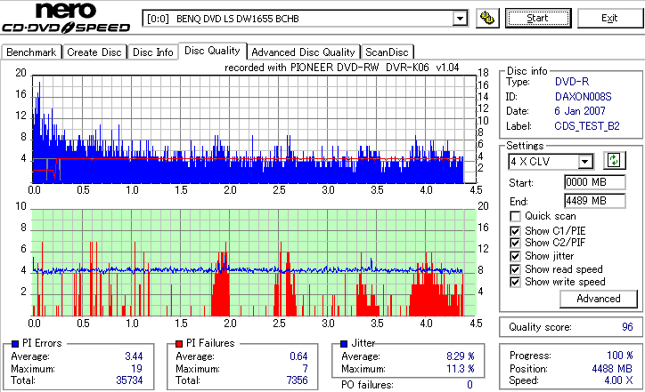
Task: Switch to the Benchmark tab
Action: [31, 52]
